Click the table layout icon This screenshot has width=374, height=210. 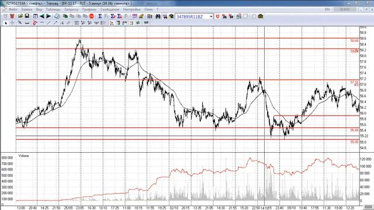coord(35,16)
